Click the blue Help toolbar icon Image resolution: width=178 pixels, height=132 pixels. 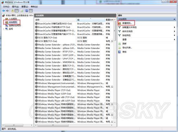(x=27, y=11)
